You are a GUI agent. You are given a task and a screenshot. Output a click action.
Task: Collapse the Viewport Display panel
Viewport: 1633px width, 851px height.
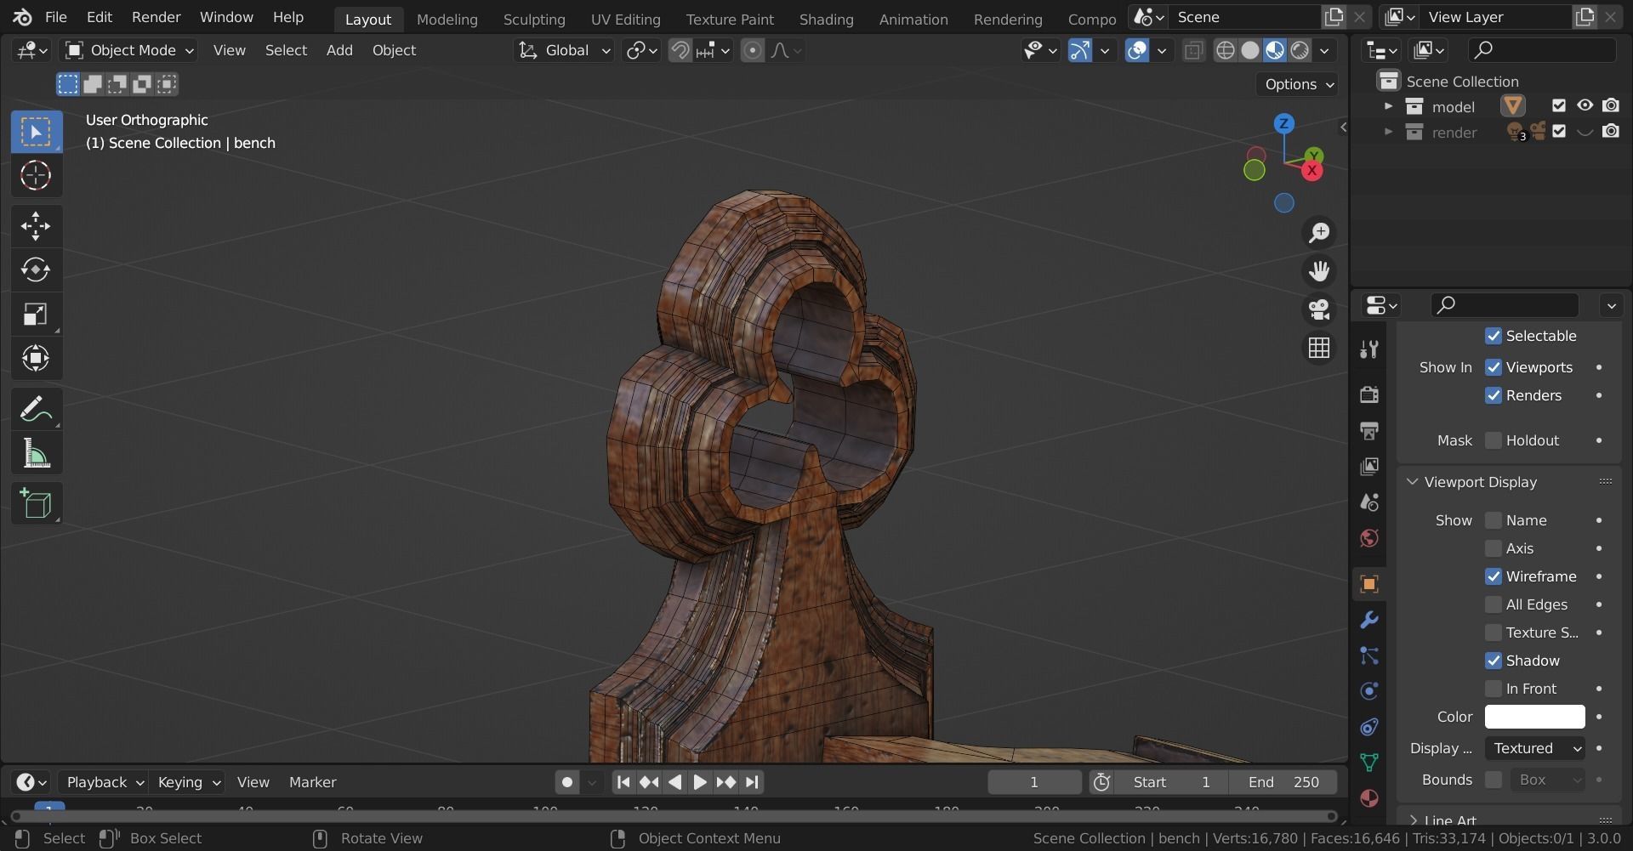(1413, 482)
